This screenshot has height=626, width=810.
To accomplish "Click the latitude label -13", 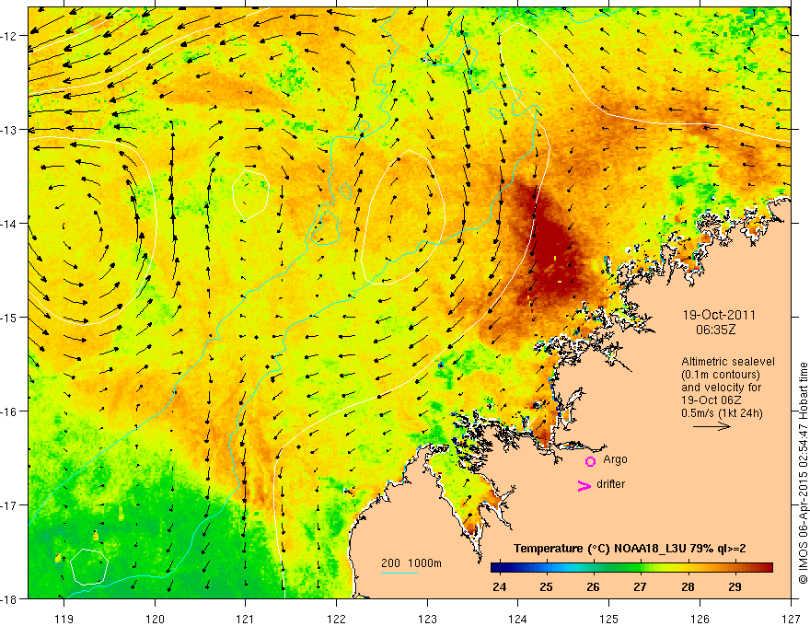I will tap(10, 130).
